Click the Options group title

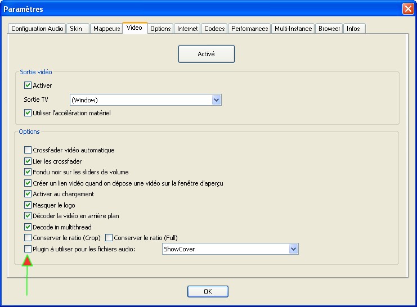(29, 132)
